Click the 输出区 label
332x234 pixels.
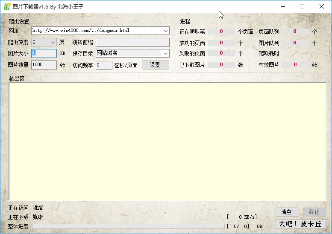pos(17,79)
